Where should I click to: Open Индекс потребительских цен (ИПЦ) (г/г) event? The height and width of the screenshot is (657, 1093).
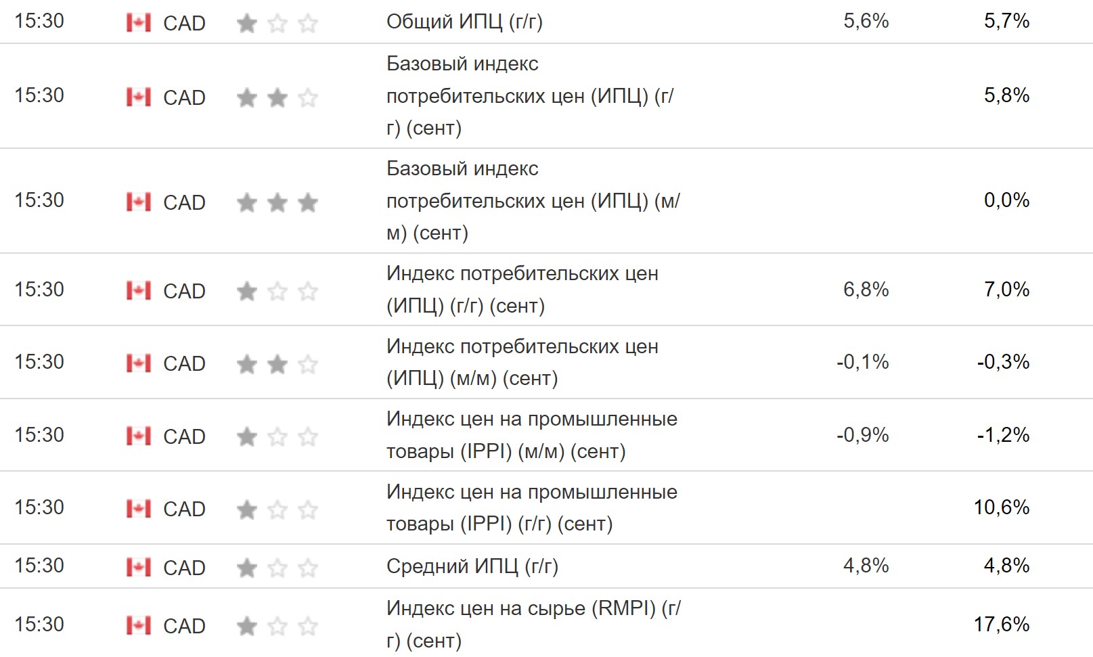522,290
